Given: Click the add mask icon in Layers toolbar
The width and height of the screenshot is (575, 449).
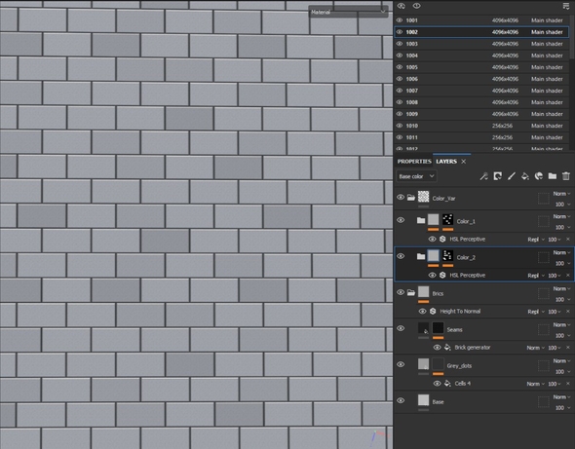Looking at the screenshot, I should 498,176.
